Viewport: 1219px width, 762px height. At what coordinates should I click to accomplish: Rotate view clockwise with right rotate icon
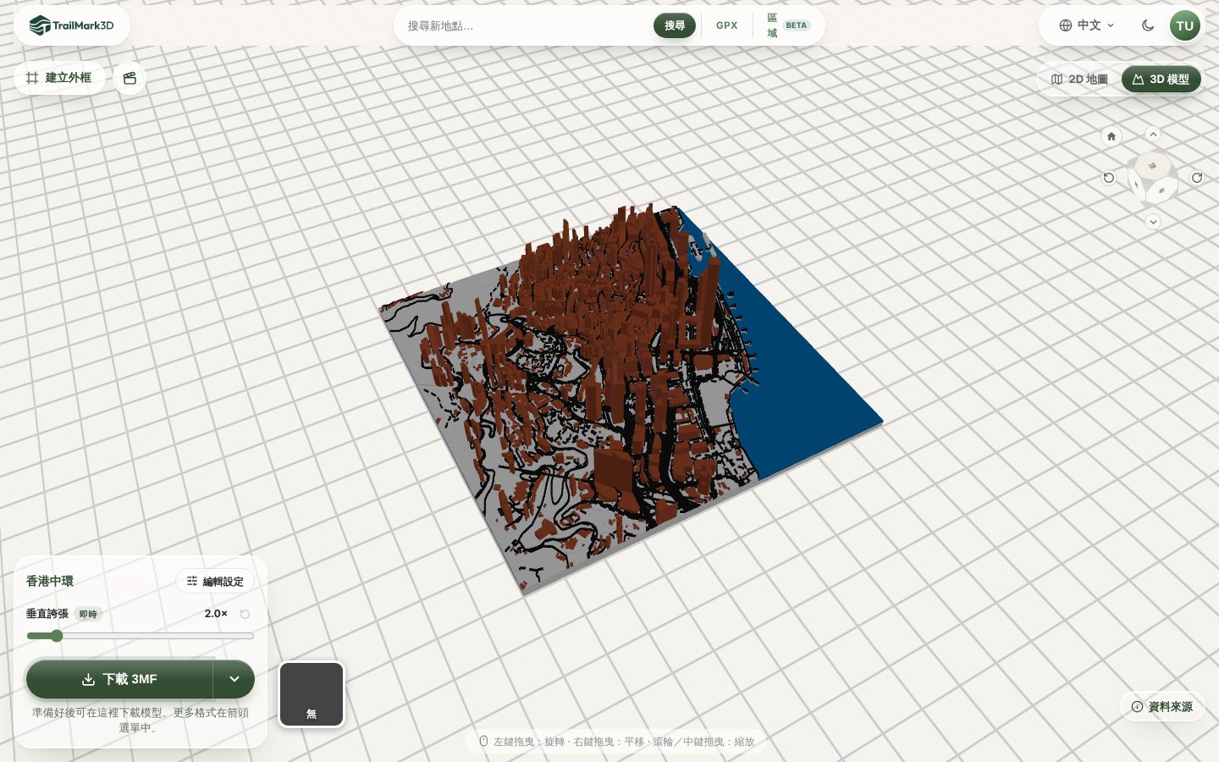1197,178
